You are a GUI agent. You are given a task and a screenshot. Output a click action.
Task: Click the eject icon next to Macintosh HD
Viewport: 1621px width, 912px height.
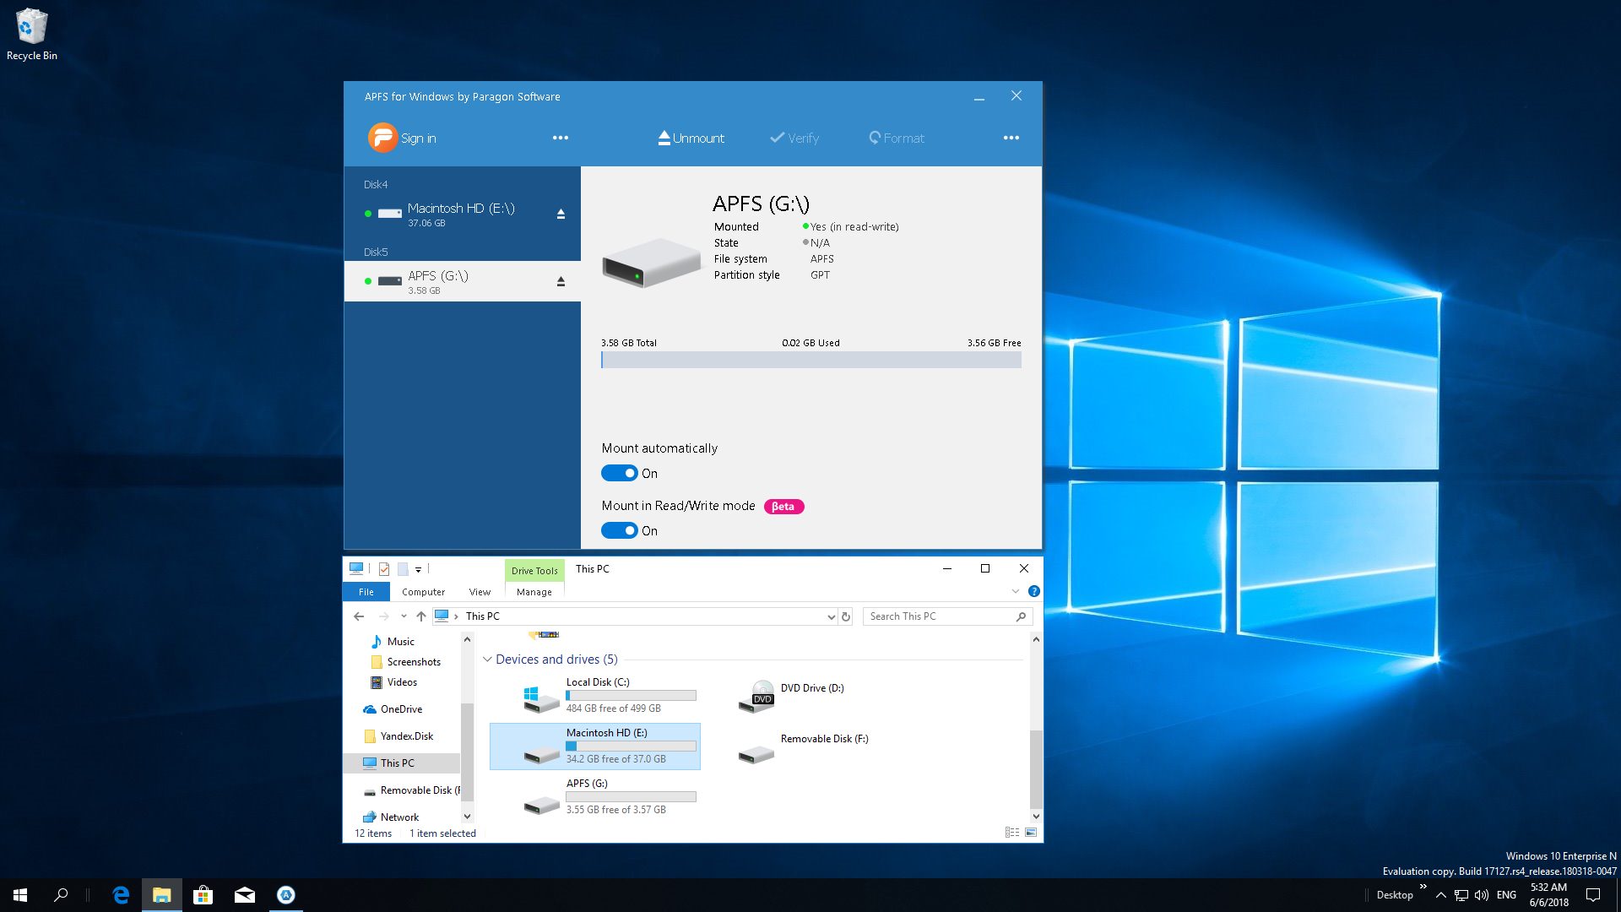[561, 213]
